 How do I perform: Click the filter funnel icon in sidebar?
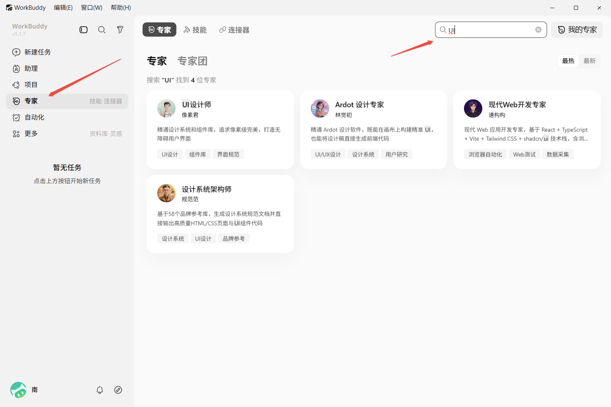click(x=120, y=30)
